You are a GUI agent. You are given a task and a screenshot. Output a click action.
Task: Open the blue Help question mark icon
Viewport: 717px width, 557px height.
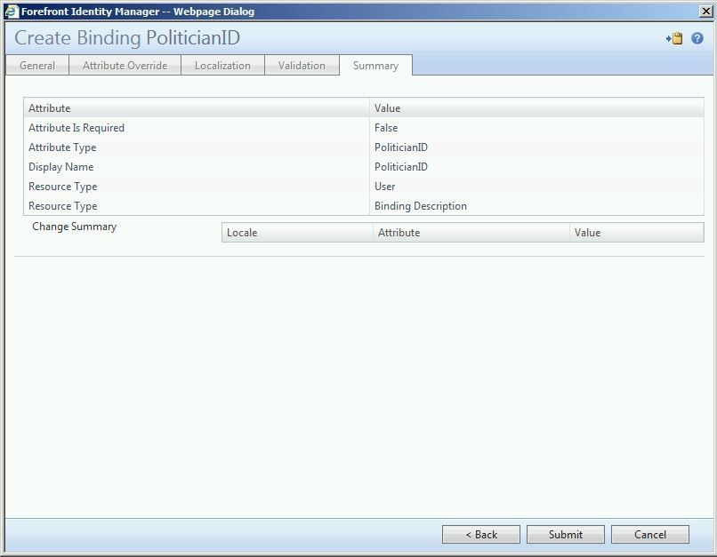tap(697, 38)
